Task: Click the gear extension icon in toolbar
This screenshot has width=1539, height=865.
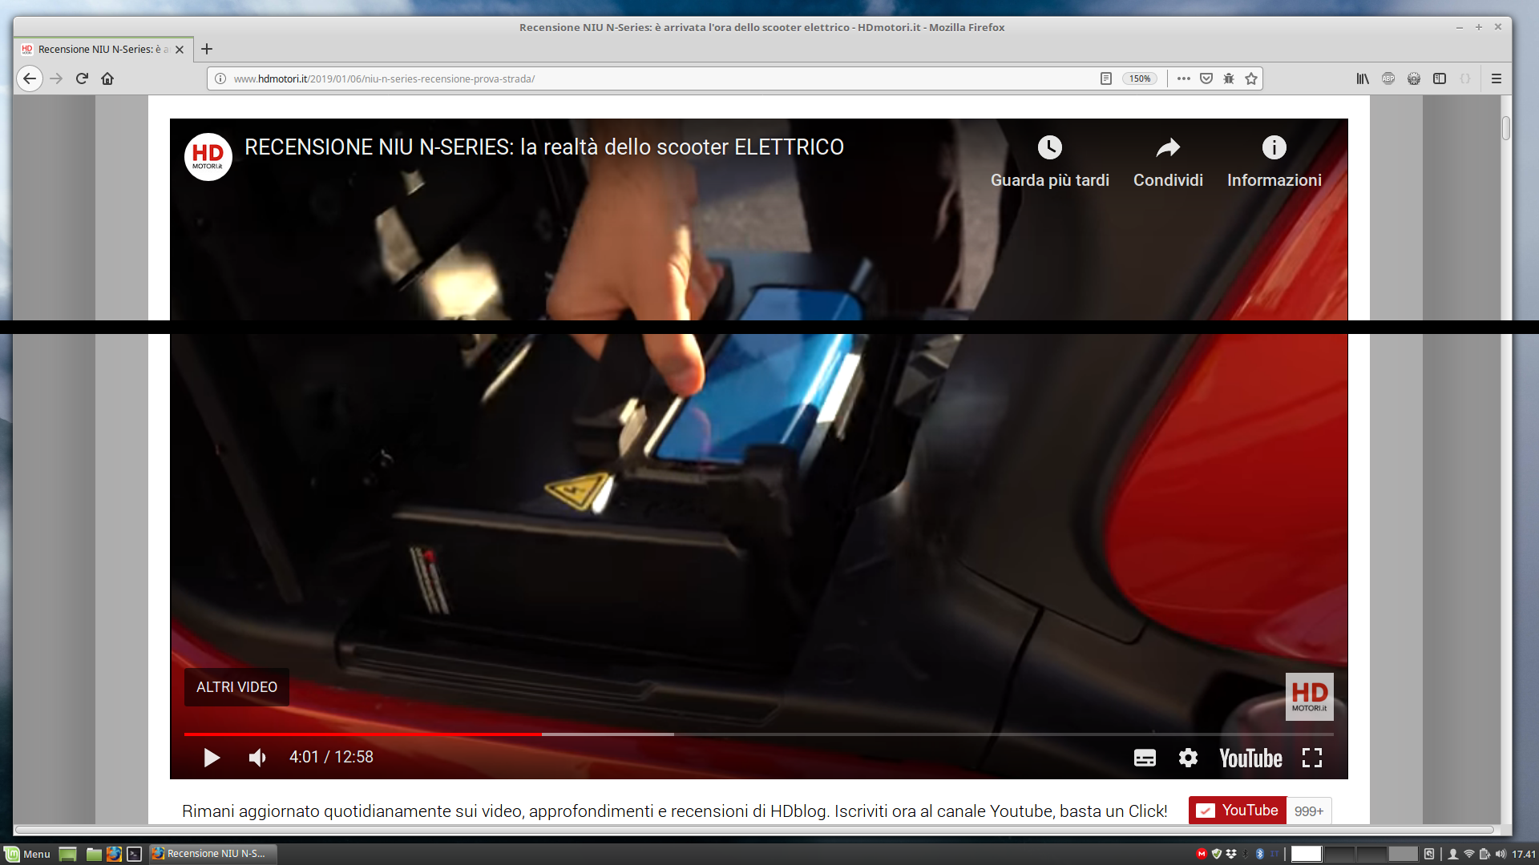Action: [1414, 78]
